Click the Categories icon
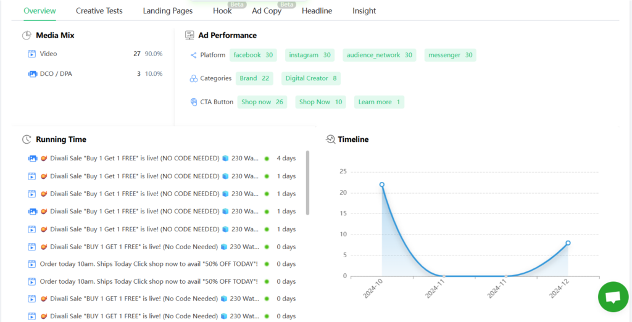Viewport: 632px width, 322px height. (x=193, y=79)
